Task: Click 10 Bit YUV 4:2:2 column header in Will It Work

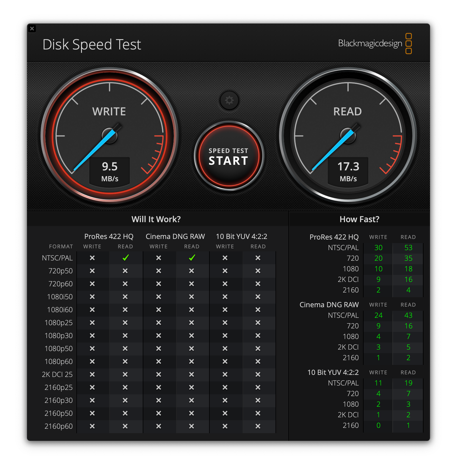Action: pos(241,237)
